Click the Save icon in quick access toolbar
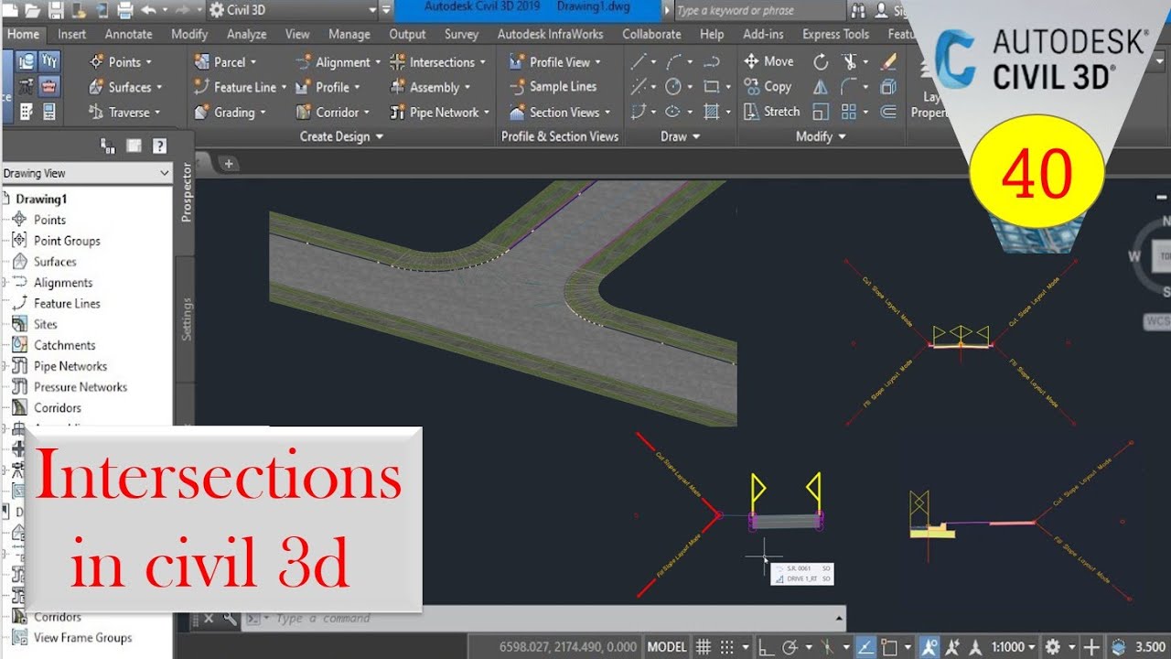The height and width of the screenshot is (659, 1171). coord(56,11)
